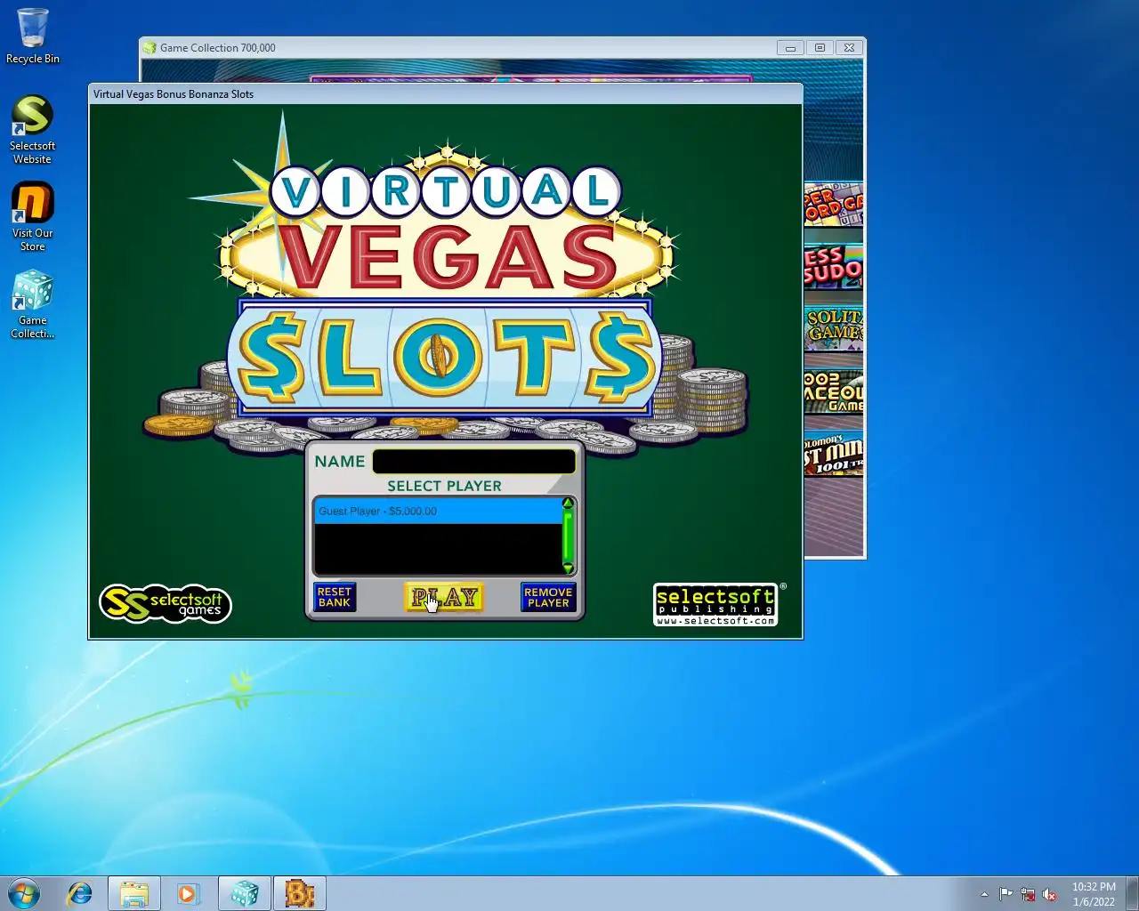The width and height of the screenshot is (1139, 911).
Task: Select Sudoku thumbnail in Game Collection window
Action: 834,267
